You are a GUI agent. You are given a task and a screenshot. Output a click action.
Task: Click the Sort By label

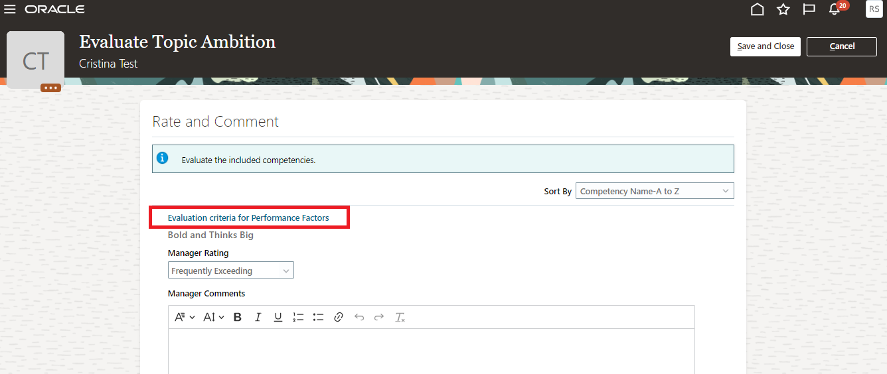coord(558,191)
